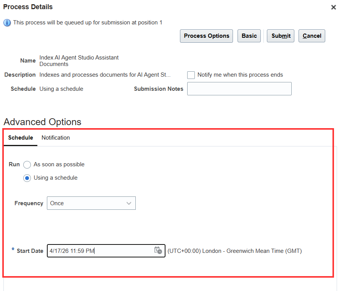342x291 pixels.
Task: Switch to Basic options view
Action: [249, 36]
